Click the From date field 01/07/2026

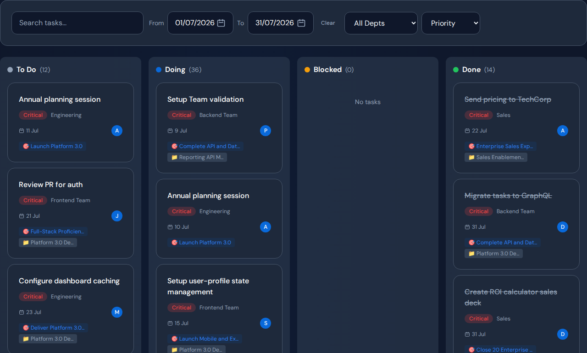click(200, 23)
